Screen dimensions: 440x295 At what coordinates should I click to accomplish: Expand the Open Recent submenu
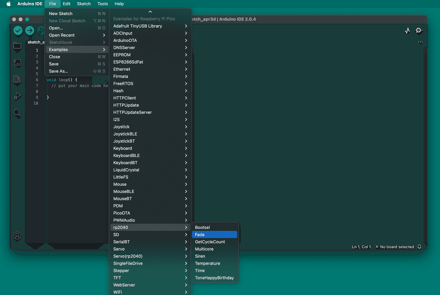click(x=76, y=35)
